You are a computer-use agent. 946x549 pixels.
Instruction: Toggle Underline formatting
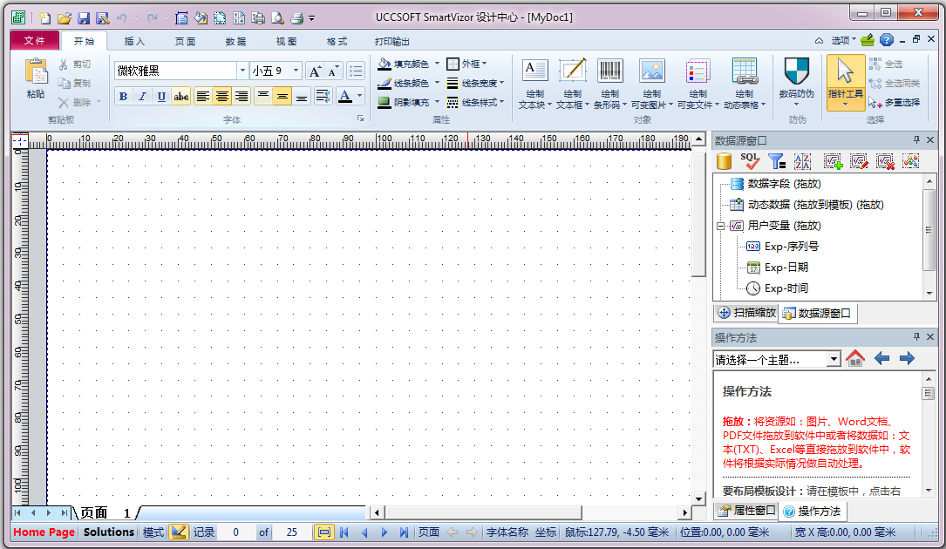(161, 97)
